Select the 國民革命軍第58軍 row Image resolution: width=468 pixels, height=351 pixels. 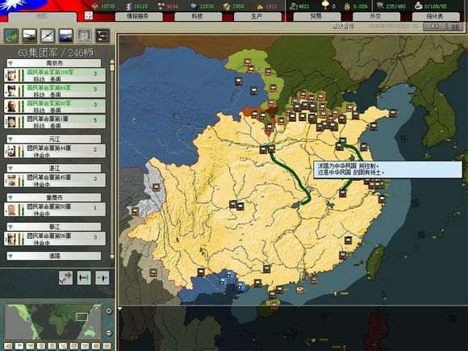pos(55,239)
